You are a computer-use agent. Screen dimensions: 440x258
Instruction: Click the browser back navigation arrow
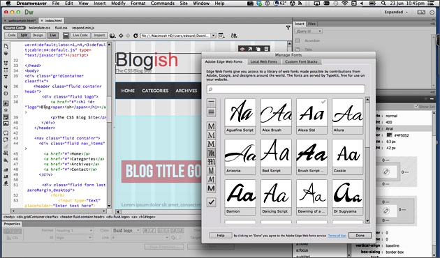click(121, 36)
